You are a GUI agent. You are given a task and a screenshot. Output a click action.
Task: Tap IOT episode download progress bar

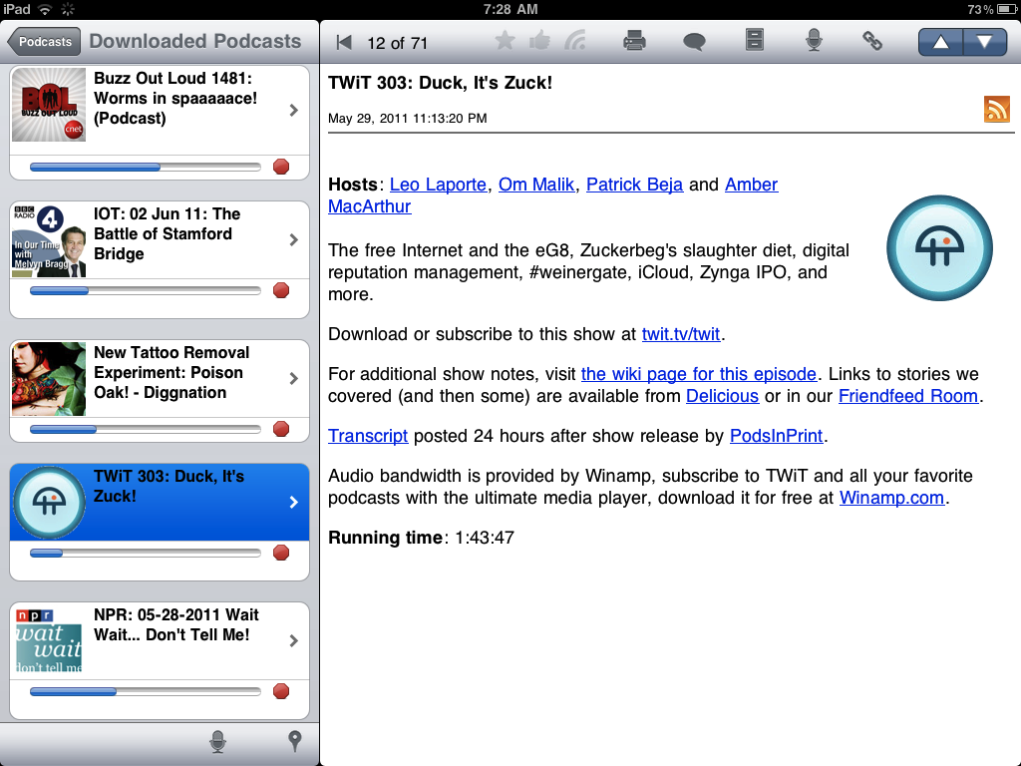click(146, 291)
